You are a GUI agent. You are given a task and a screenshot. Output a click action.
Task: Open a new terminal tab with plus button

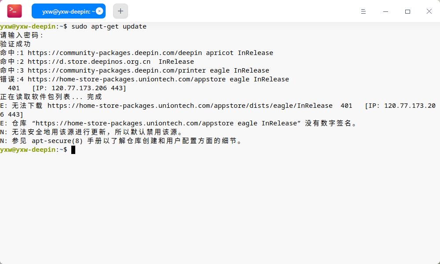[x=121, y=11]
